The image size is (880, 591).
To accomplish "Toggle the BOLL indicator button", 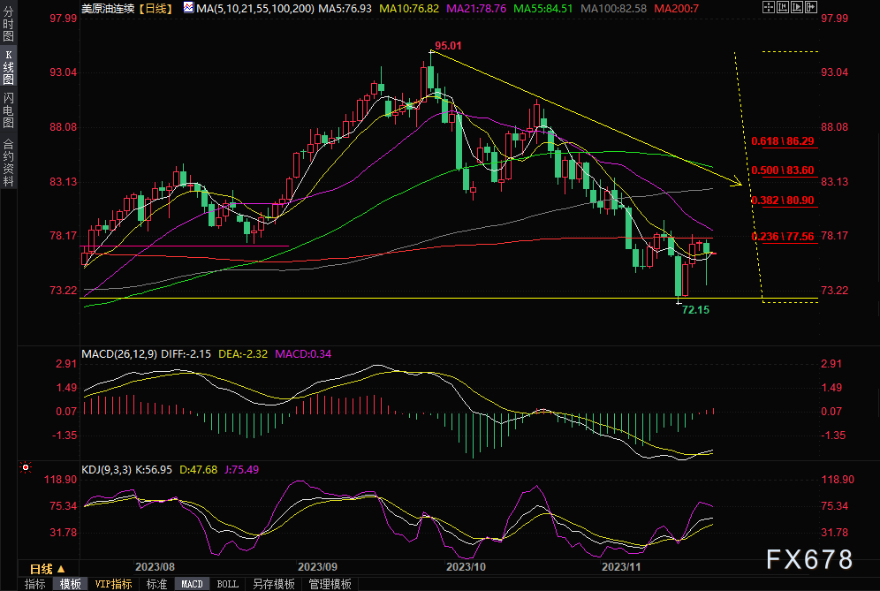I will tap(227, 584).
